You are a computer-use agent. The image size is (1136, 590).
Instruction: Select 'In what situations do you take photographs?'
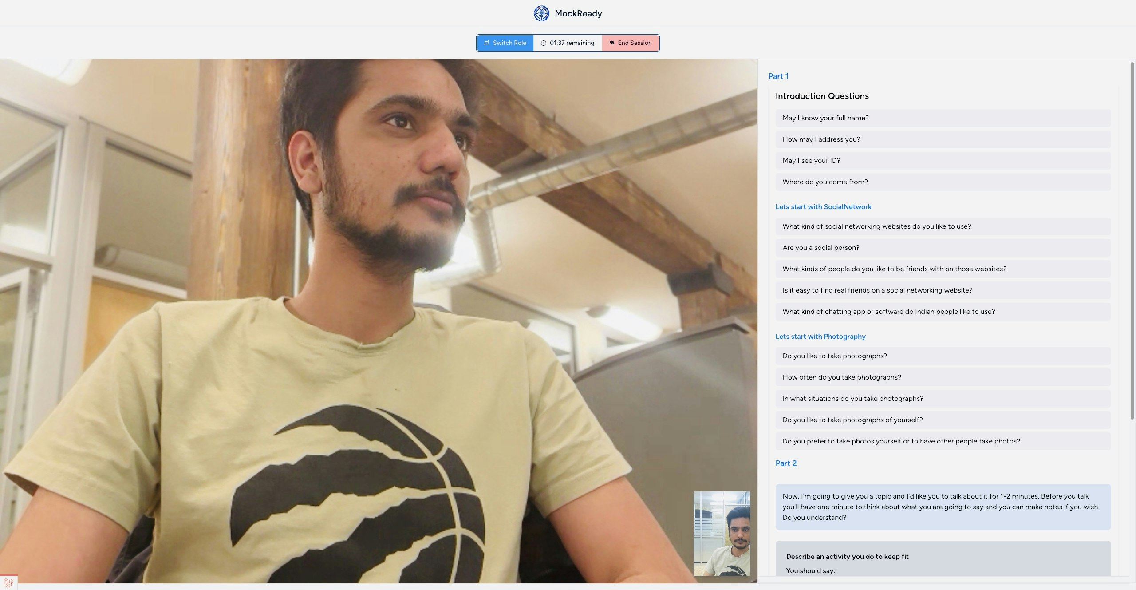(943, 399)
